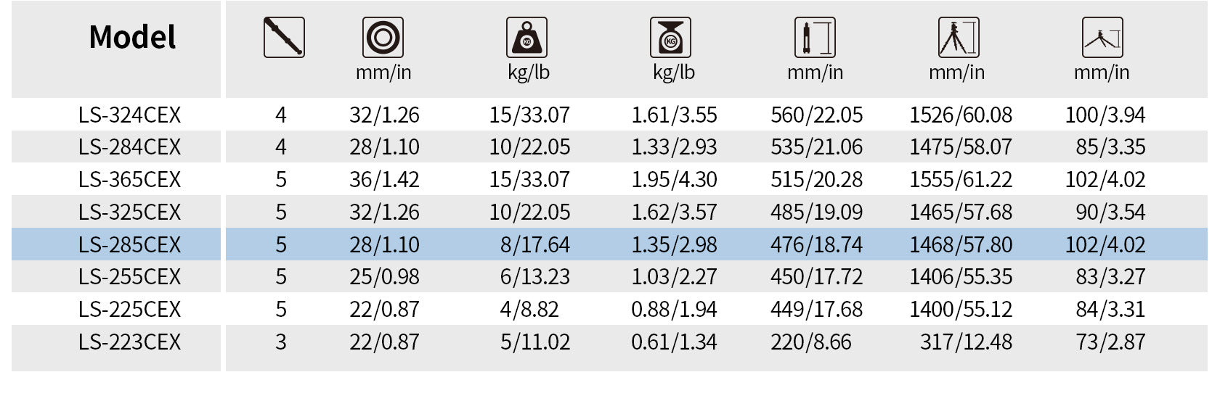Click the tube diameter circle icon
The image size is (1220, 417).
383,38
